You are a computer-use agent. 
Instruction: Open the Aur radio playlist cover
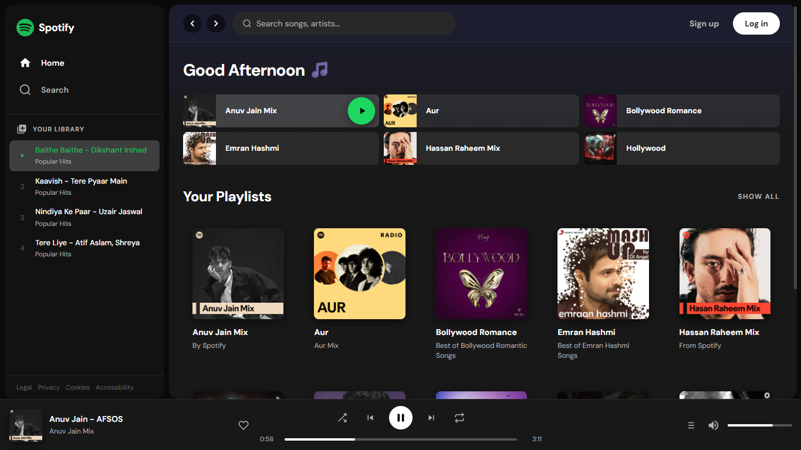coord(360,273)
